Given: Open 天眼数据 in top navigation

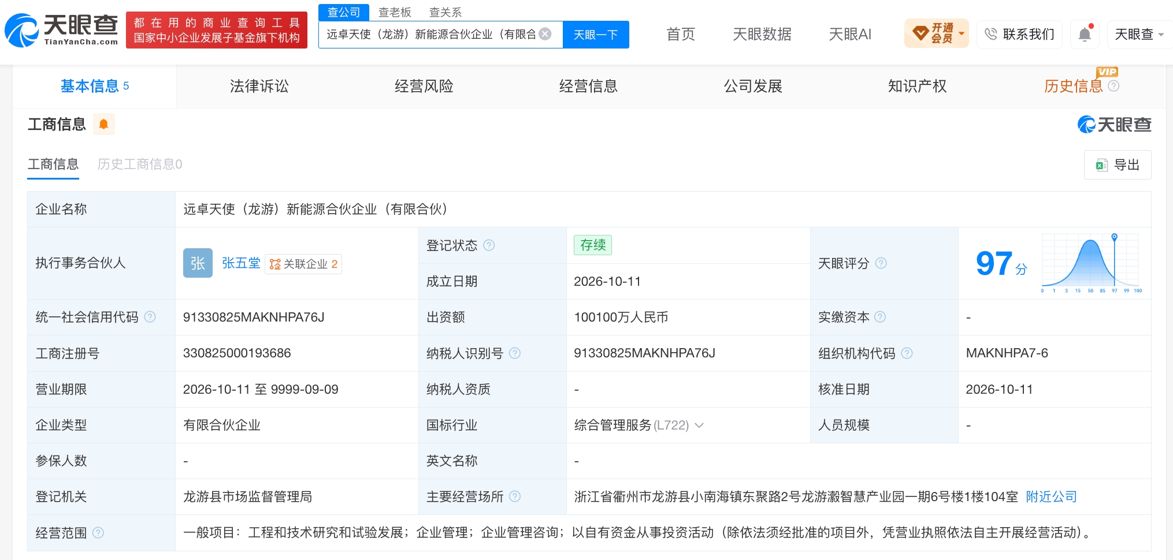Looking at the screenshot, I should [x=762, y=35].
